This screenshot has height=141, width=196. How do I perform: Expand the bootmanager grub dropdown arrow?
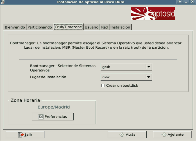click(x=149, y=67)
